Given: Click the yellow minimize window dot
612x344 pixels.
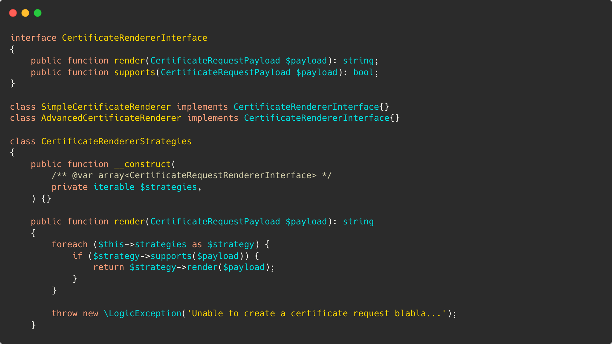Looking at the screenshot, I should [25, 13].
